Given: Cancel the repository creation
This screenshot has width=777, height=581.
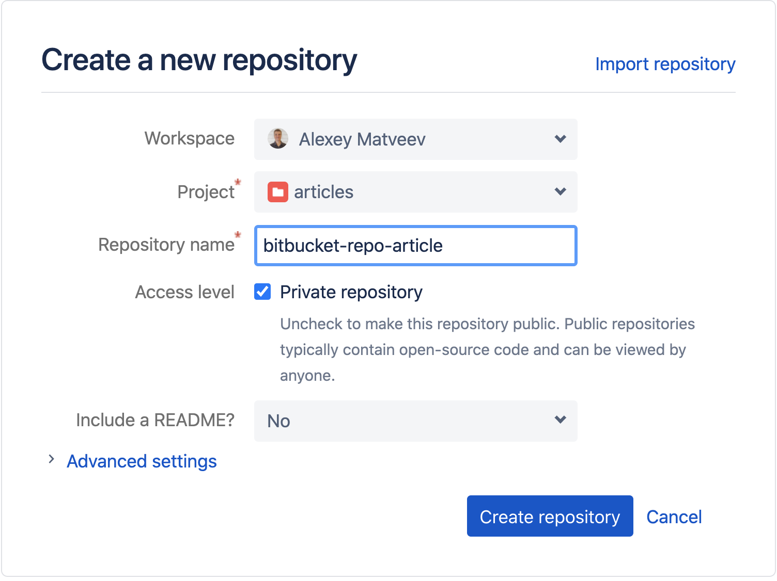Looking at the screenshot, I should coord(674,517).
